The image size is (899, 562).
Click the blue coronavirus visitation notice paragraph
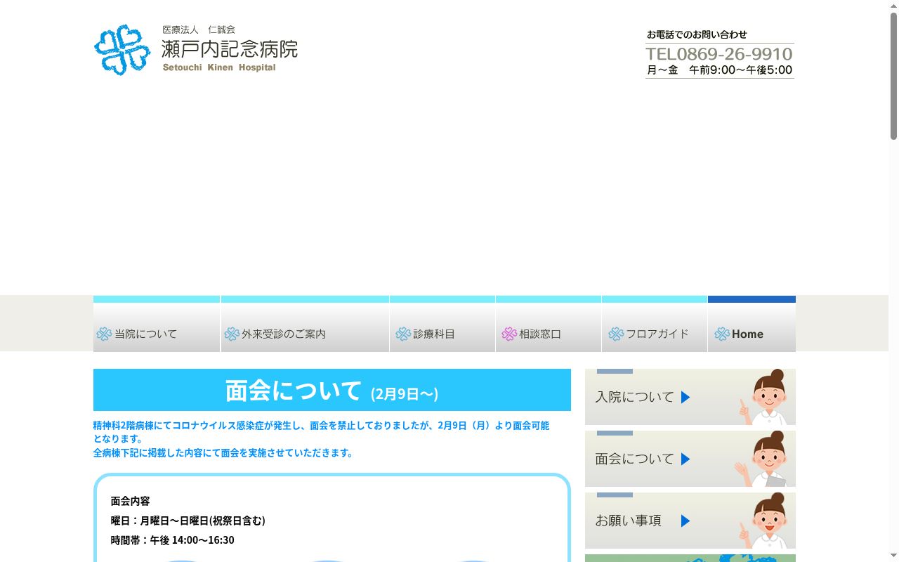pos(322,439)
